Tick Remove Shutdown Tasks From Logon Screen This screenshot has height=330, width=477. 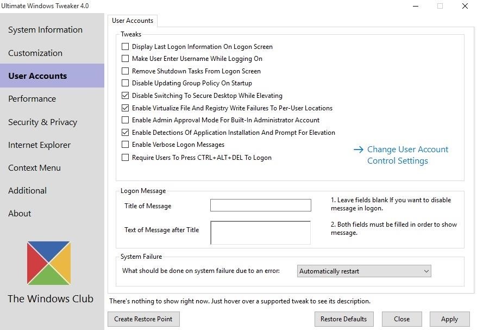125,71
